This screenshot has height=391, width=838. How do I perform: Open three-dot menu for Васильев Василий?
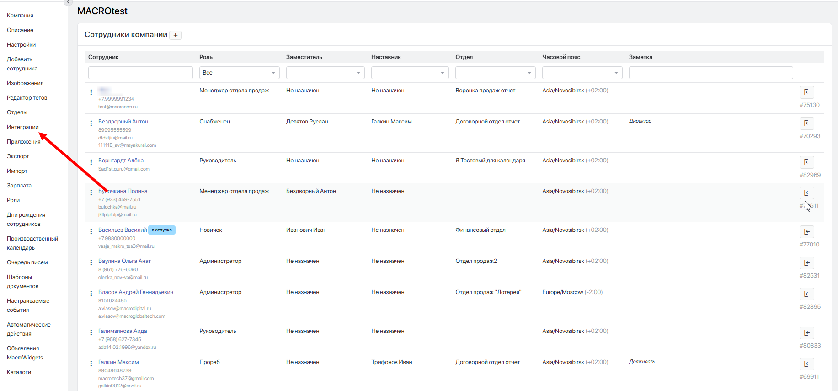[91, 231]
